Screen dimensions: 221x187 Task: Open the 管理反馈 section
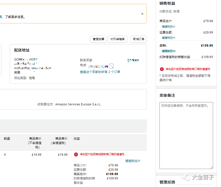point(167,182)
